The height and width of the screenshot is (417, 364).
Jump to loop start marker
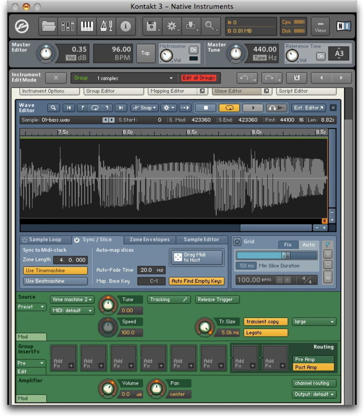(82, 108)
